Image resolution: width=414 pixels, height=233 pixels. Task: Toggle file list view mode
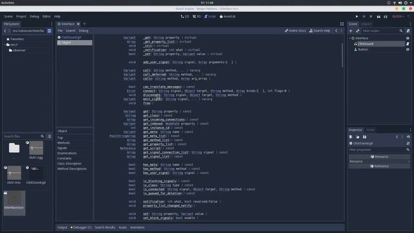49,137
